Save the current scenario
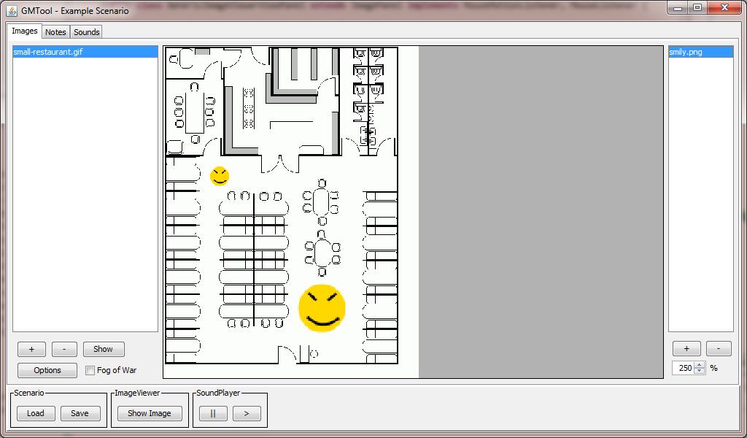 80,413
